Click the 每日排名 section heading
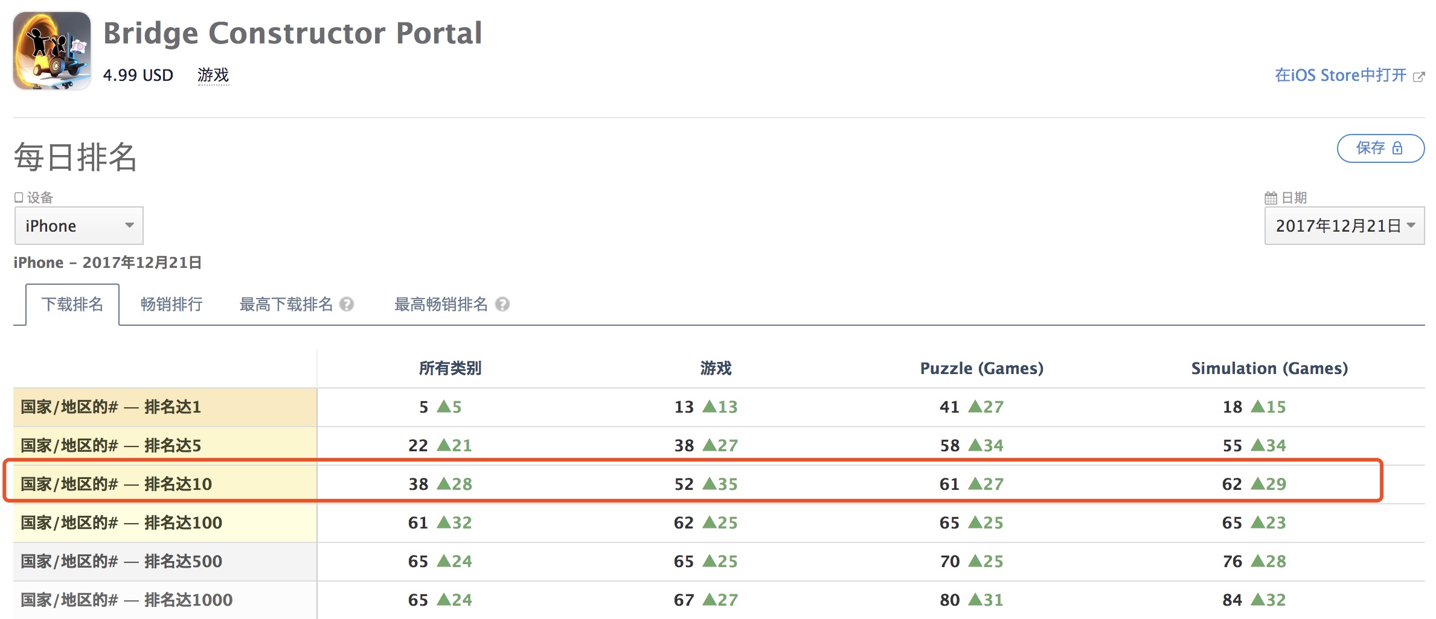The image size is (1436, 619). pyautogui.click(x=75, y=157)
